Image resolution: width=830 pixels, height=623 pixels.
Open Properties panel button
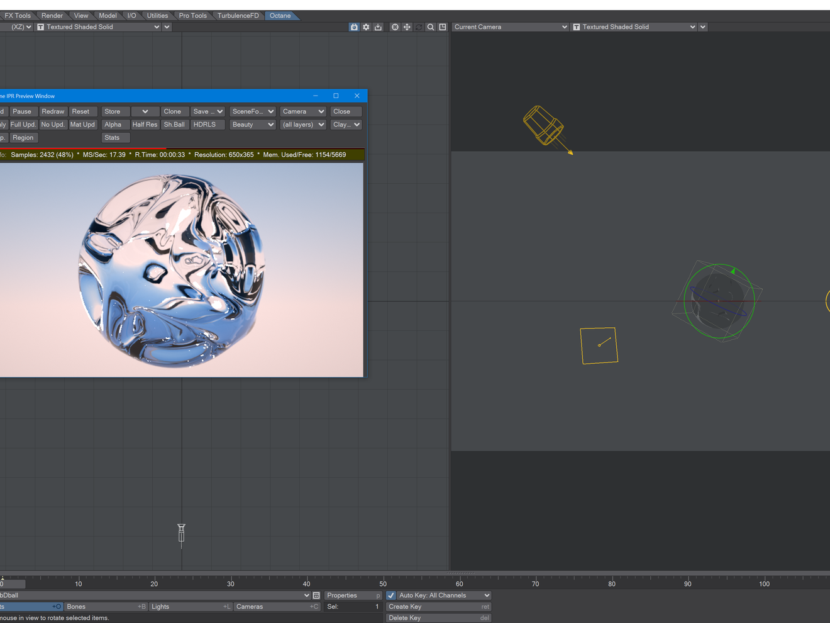click(x=353, y=595)
